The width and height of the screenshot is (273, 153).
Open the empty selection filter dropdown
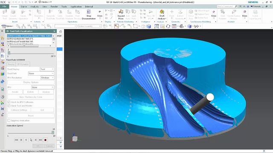[66, 26]
